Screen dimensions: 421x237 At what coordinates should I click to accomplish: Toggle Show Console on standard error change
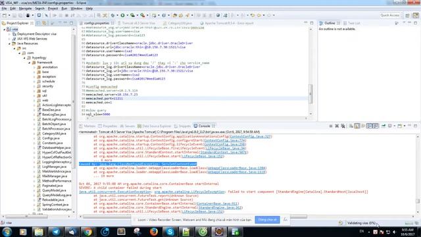point(376,126)
